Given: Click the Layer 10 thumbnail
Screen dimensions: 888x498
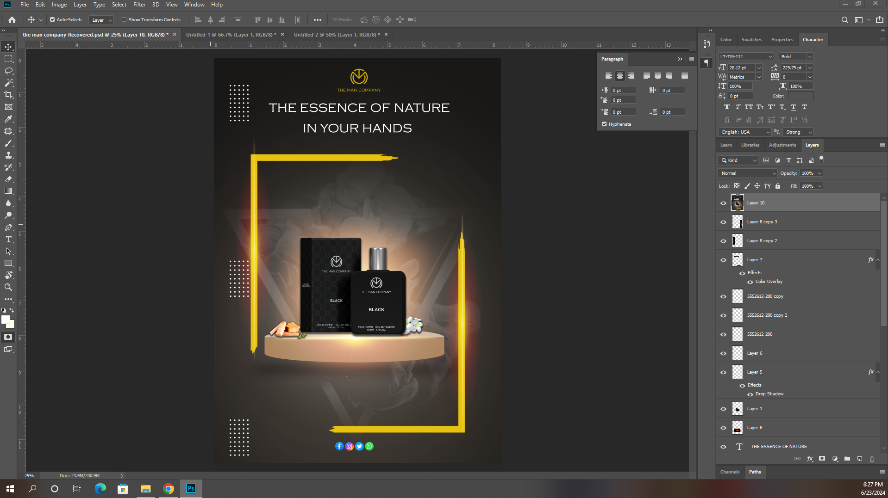Looking at the screenshot, I should 737,203.
